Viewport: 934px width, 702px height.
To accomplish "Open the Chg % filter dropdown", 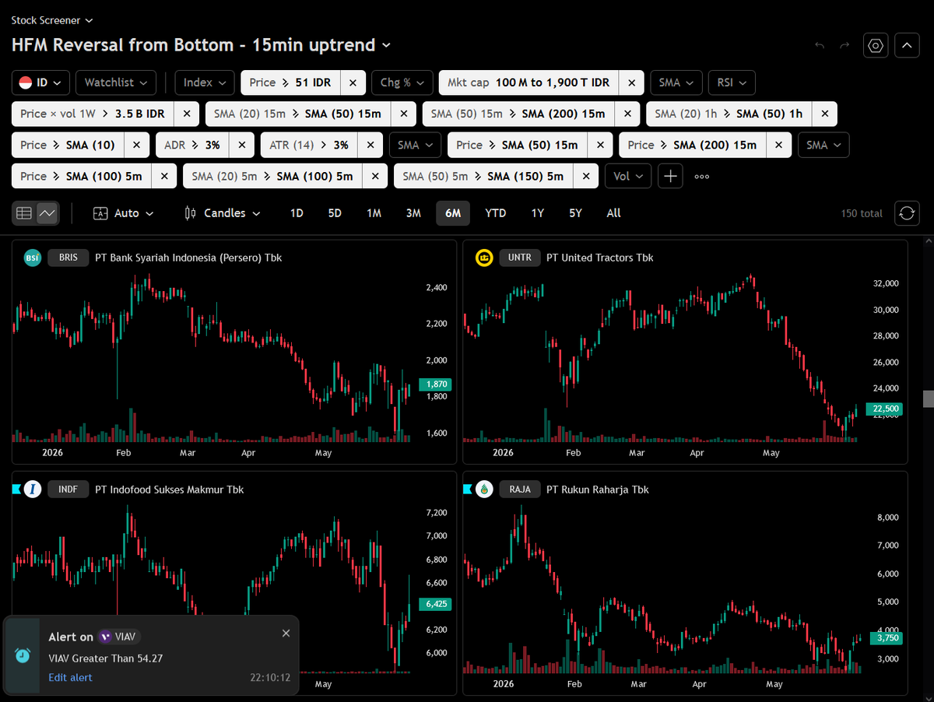I will click(x=402, y=82).
